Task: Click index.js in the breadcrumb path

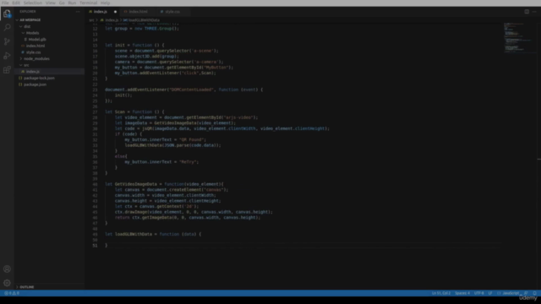Action: tap(112, 20)
